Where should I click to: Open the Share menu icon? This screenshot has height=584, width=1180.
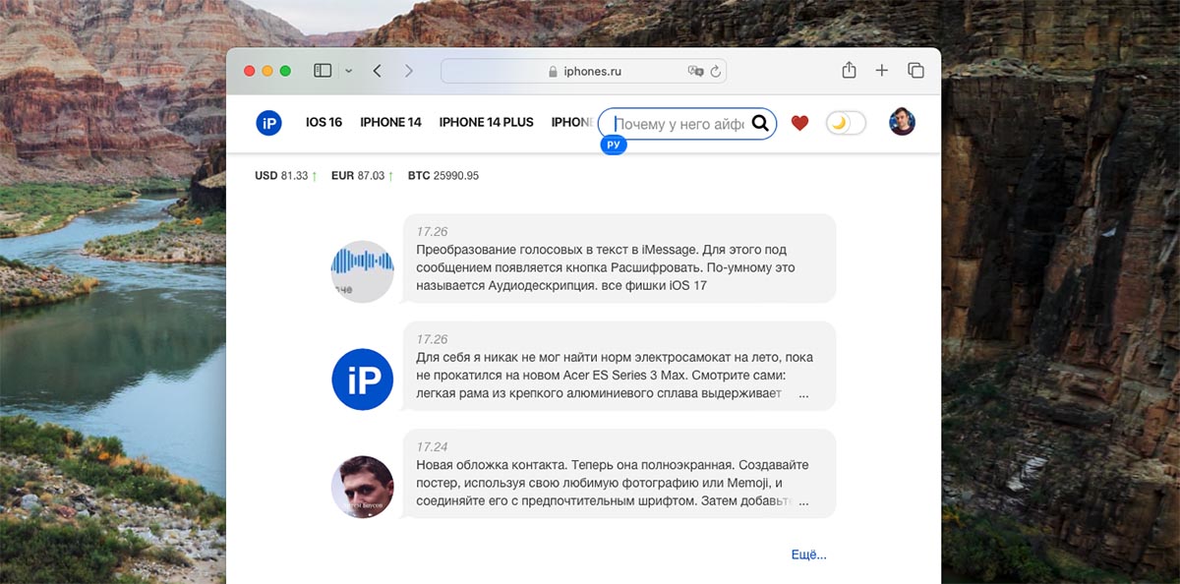click(x=849, y=70)
